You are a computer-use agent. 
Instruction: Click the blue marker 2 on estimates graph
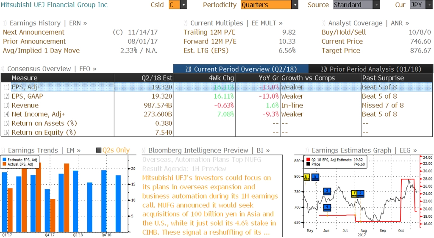[360, 194]
